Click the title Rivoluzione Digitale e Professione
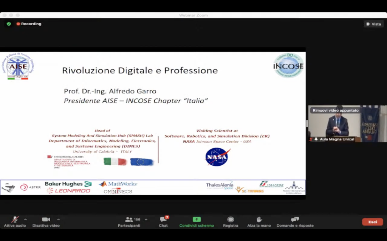 point(140,70)
